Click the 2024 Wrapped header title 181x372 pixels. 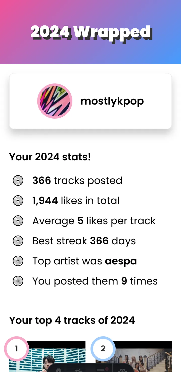pos(90,32)
